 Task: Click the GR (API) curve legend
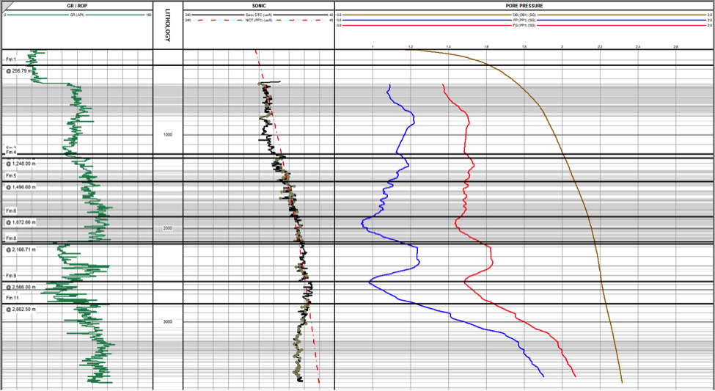click(x=78, y=15)
